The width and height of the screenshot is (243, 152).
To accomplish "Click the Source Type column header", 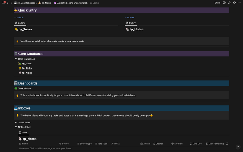I will (x=84, y=144).
